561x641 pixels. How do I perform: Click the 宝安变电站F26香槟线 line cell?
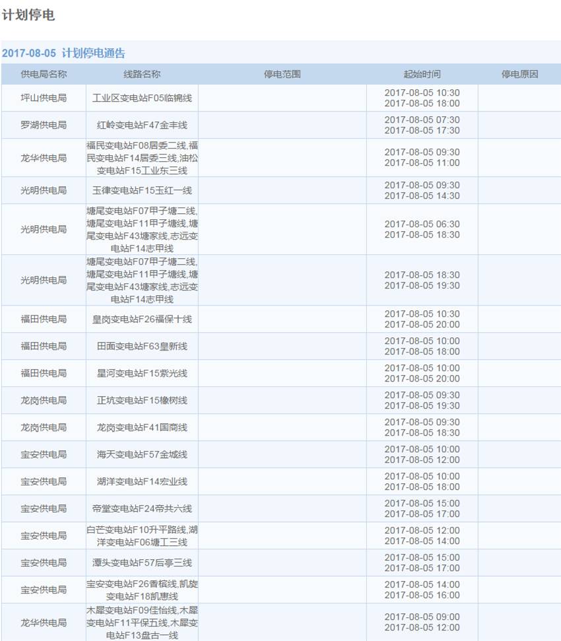142,590
